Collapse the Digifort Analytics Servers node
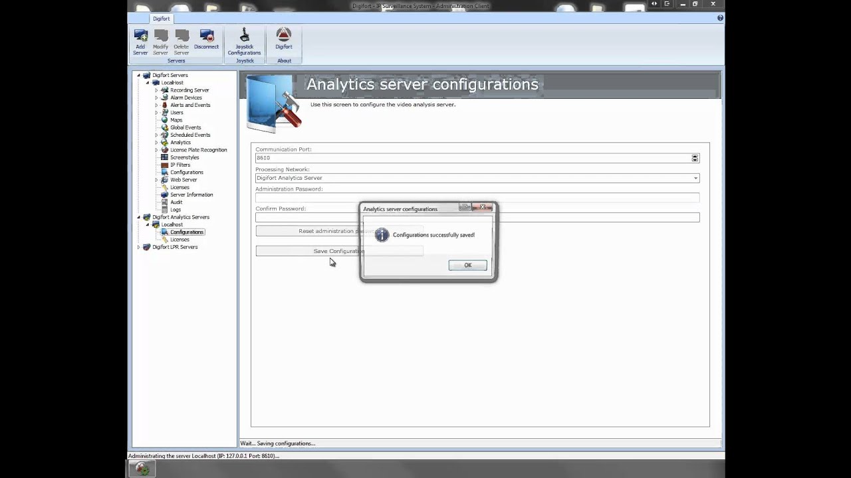The image size is (851, 478). [139, 217]
